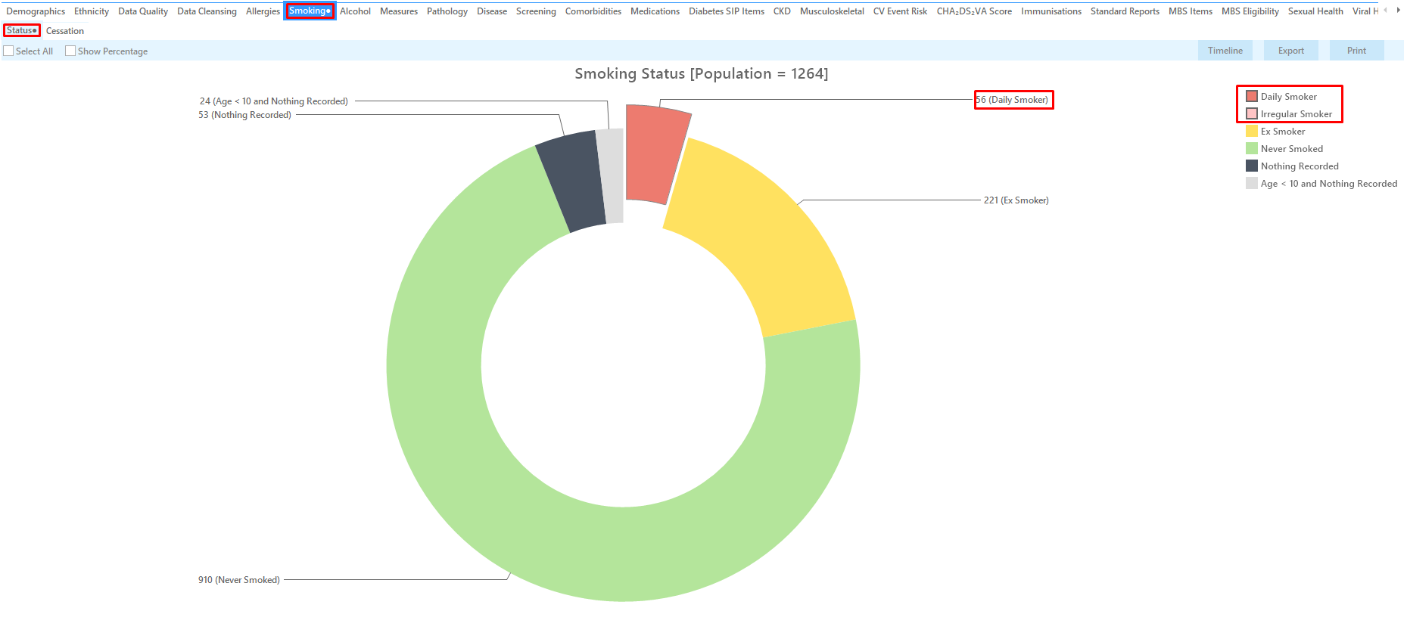Open the Demographics tab

[36, 11]
